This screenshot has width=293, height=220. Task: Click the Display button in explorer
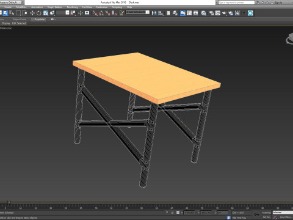tap(6, 23)
